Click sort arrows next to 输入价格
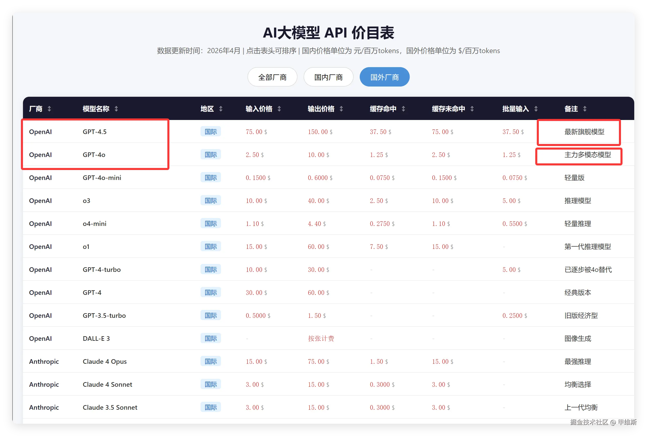647x436 pixels. tap(279, 109)
